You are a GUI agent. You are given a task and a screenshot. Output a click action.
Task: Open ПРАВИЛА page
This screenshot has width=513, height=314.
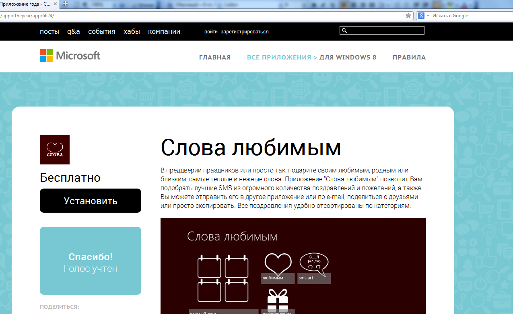409,57
